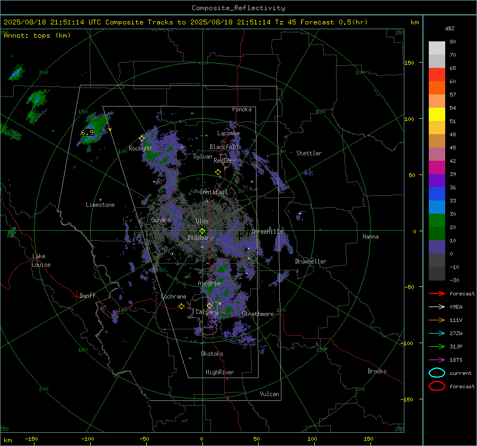Click the orange 111V arrow in legend

(x=437, y=320)
